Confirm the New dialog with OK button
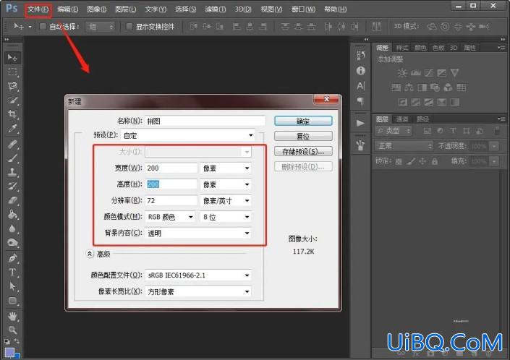 pyautogui.click(x=303, y=121)
